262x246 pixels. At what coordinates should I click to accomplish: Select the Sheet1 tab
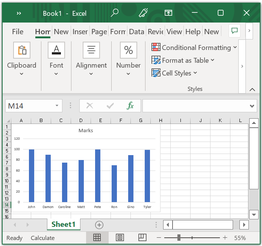point(64,224)
